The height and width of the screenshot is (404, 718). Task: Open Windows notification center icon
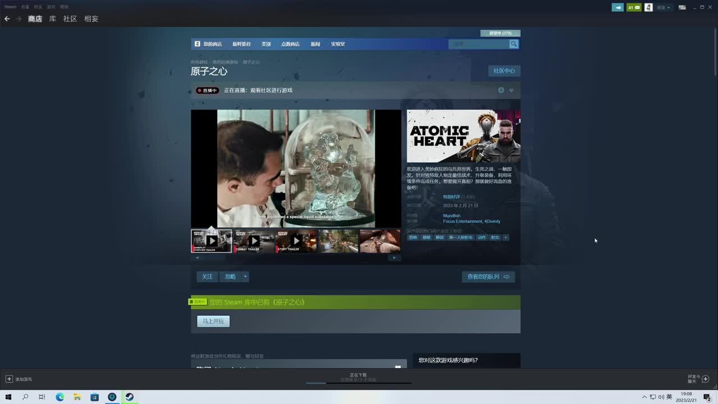pos(707,397)
